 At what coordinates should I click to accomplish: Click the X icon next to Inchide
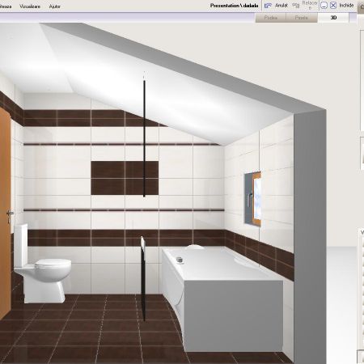[333, 6]
